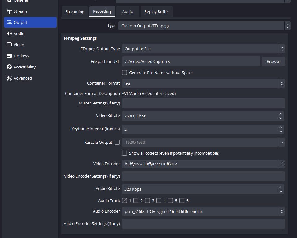This screenshot has width=297, height=238.
Task: Enable Generate File Name without Space
Action: click(x=124, y=73)
